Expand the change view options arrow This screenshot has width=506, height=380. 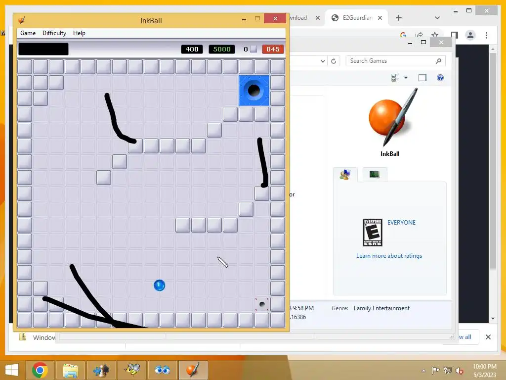pos(406,78)
